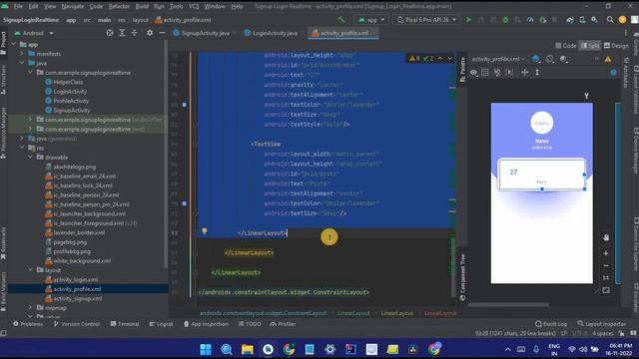Open activity_login.xml in project tree

76,279
